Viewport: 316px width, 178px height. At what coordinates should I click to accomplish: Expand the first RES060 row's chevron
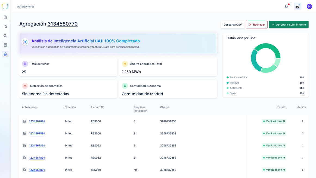(x=303, y=121)
